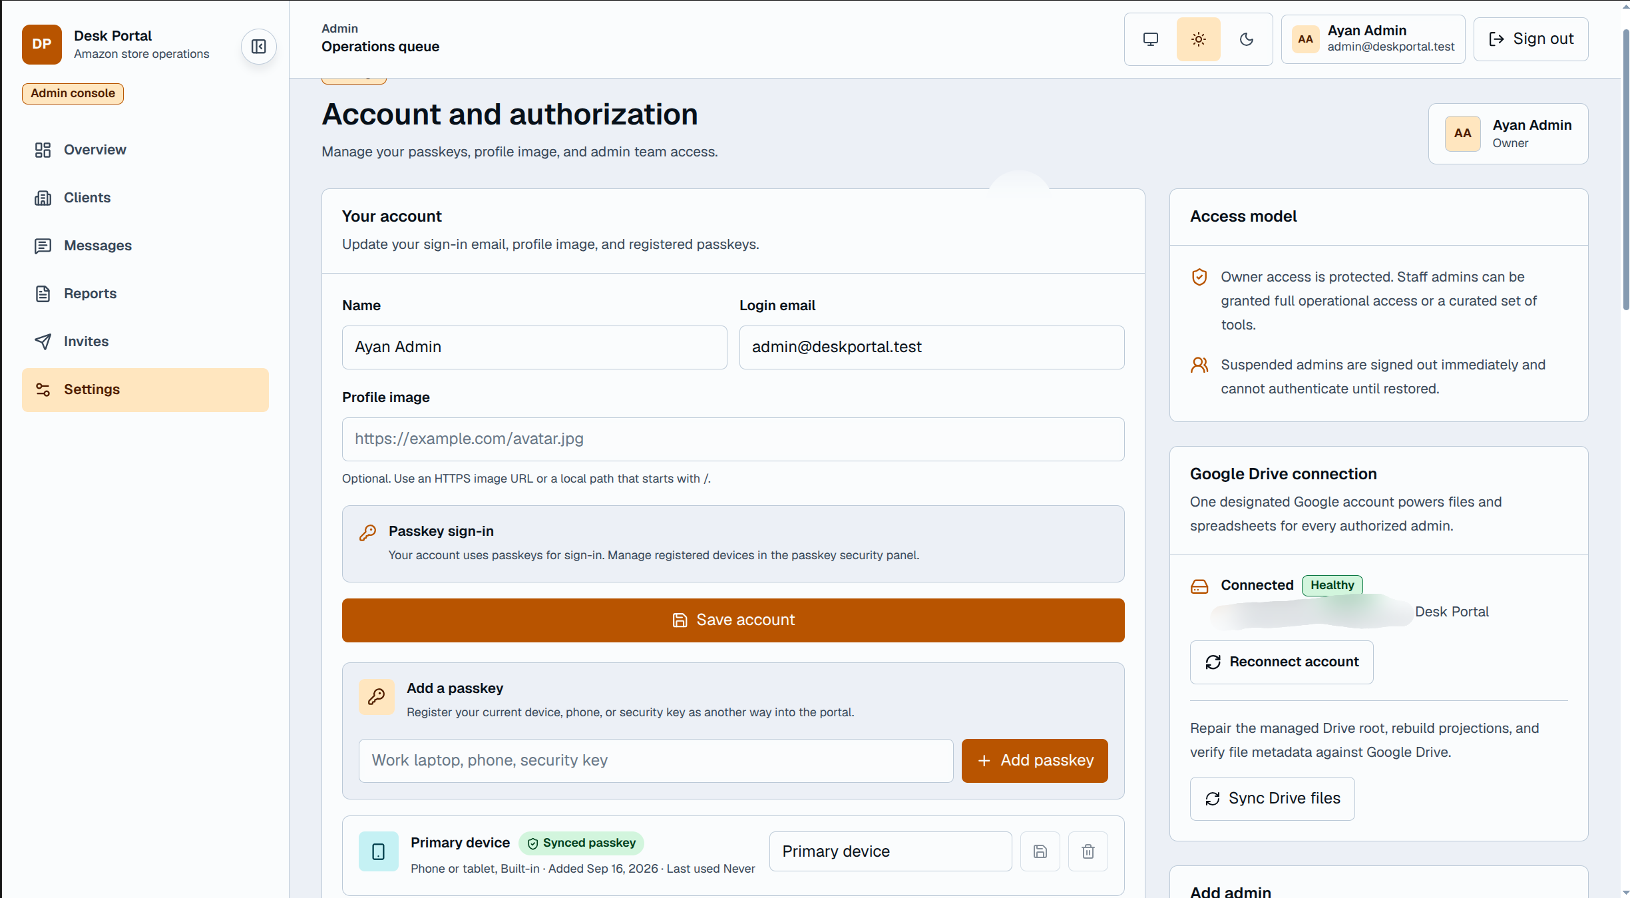The image size is (1630, 898).
Task: Select Settings in sidebar
Action: tap(145, 389)
